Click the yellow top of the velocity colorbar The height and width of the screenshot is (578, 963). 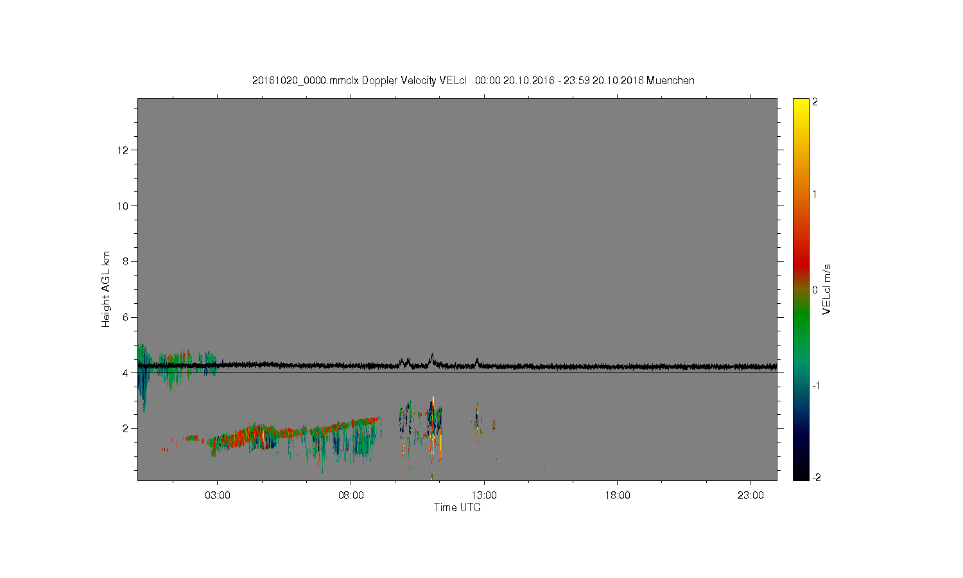point(801,104)
